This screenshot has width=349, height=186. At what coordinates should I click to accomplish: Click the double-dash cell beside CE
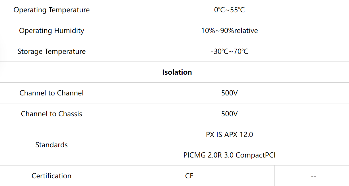pyautogui.click(x=313, y=176)
